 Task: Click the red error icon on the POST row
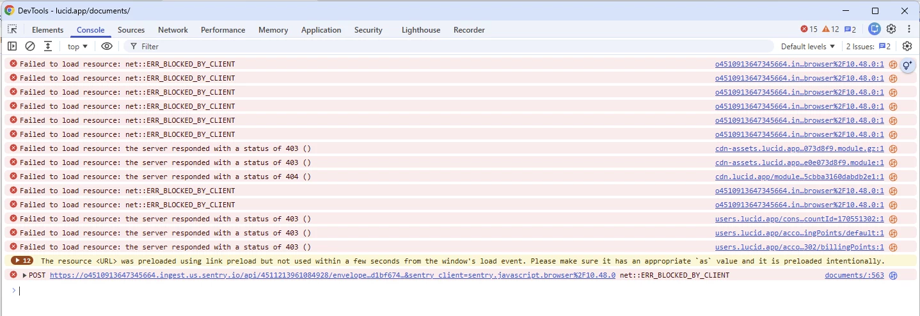(x=13, y=274)
